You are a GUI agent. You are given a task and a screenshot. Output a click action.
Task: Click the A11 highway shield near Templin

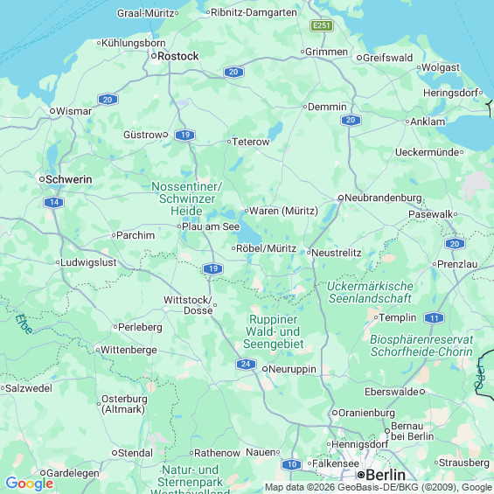tap(435, 318)
